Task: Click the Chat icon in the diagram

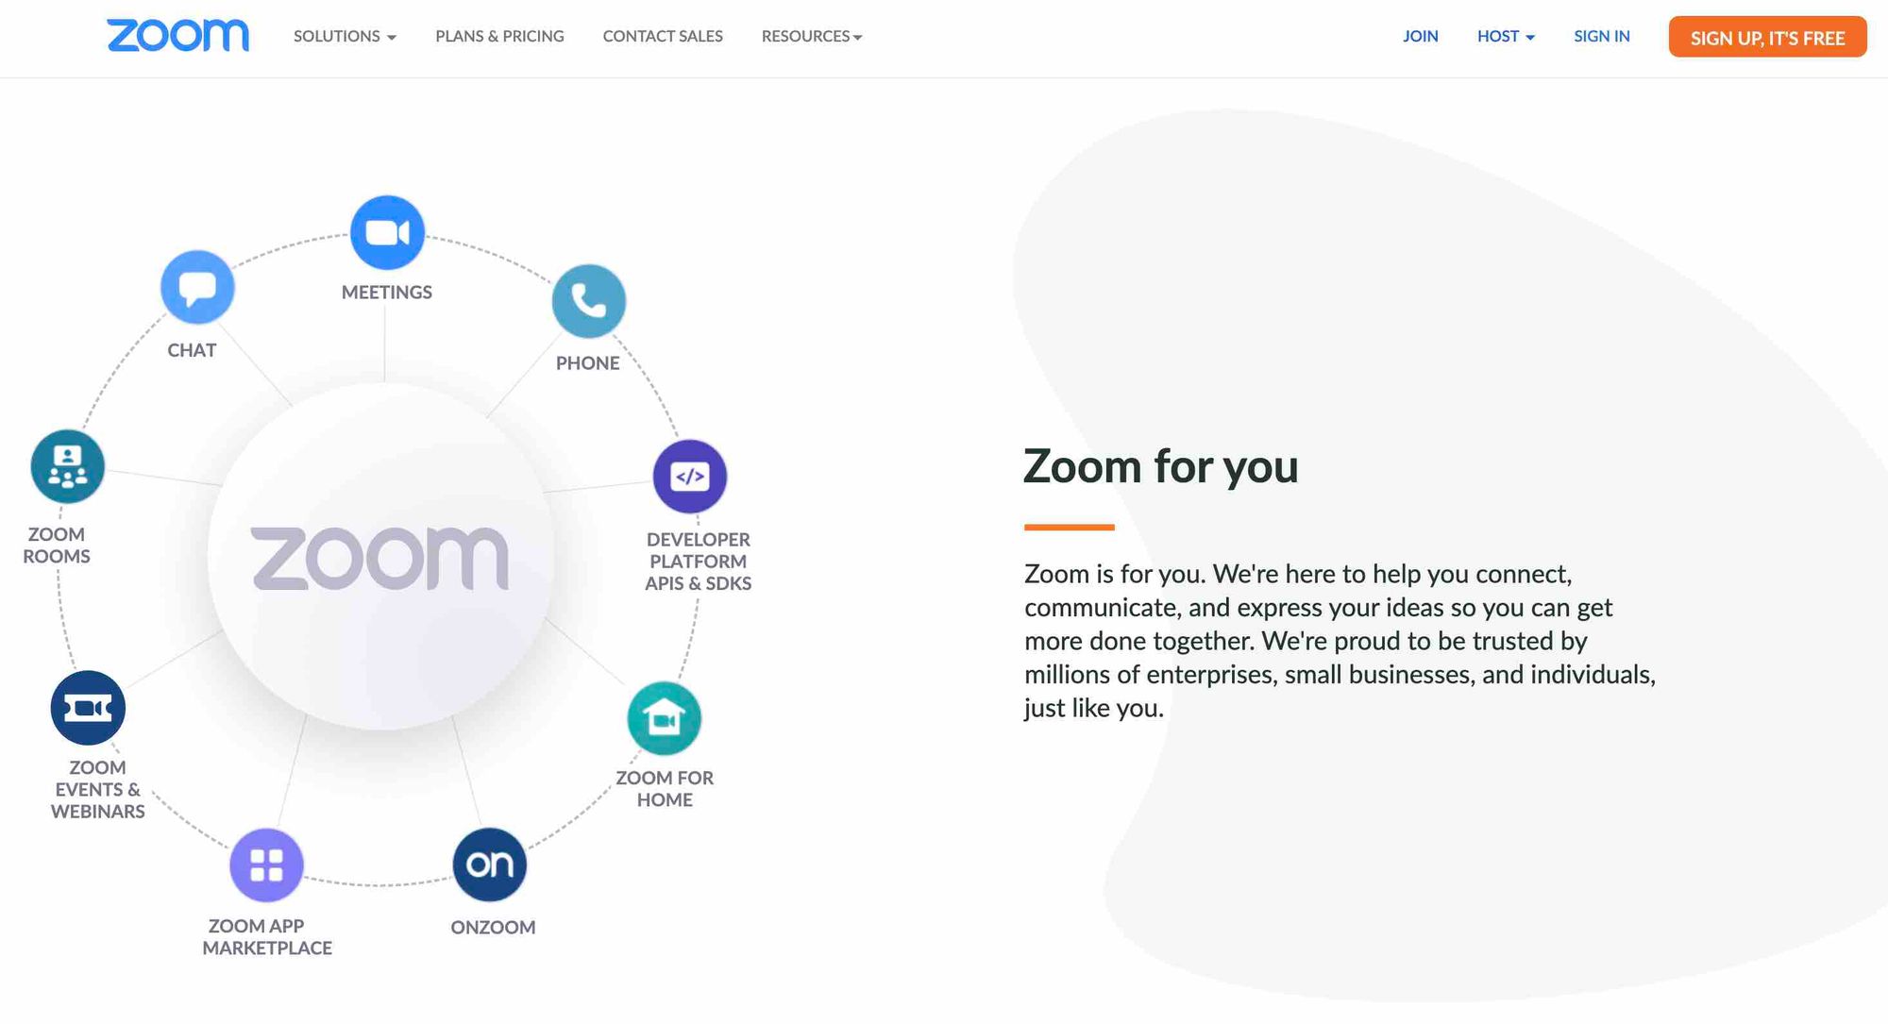Action: click(x=195, y=288)
